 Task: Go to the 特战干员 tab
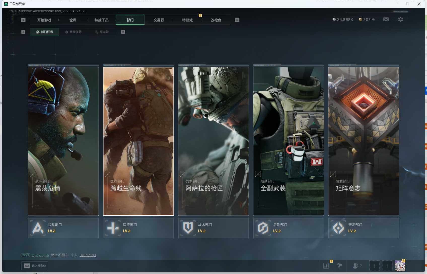[x=101, y=20]
